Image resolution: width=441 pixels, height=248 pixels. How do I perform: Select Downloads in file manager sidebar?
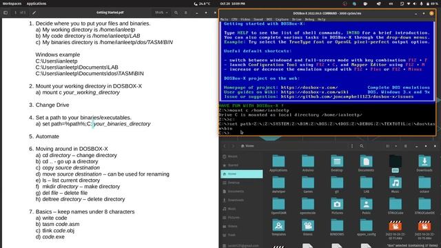click(241, 200)
